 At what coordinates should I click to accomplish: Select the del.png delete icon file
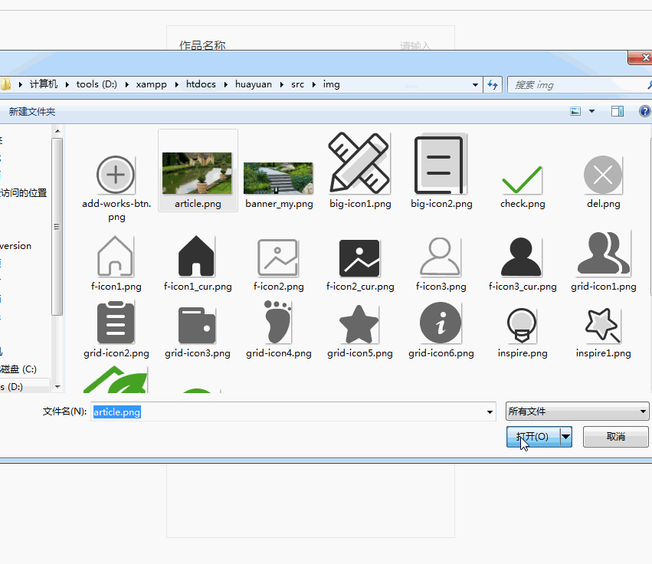(603, 175)
